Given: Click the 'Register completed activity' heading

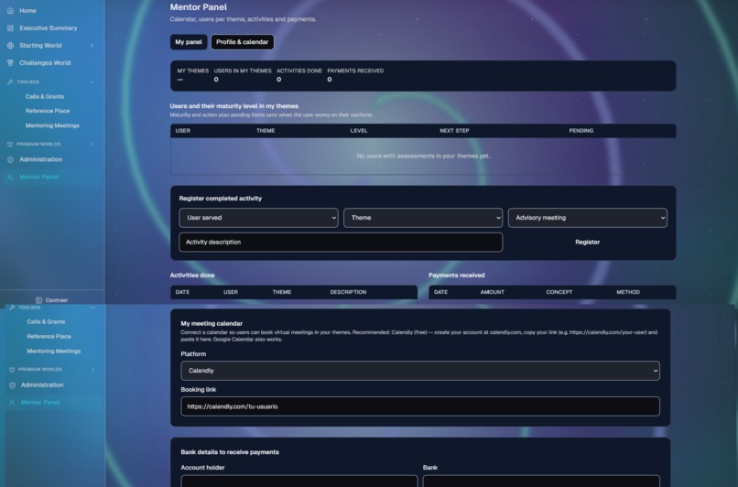Looking at the screenshot, I should pos(221,199).
